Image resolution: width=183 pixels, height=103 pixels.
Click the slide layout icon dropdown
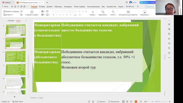tap(43, 15)
